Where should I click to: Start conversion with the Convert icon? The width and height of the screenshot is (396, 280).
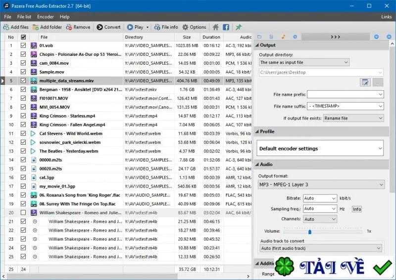(x=100, y=27)
